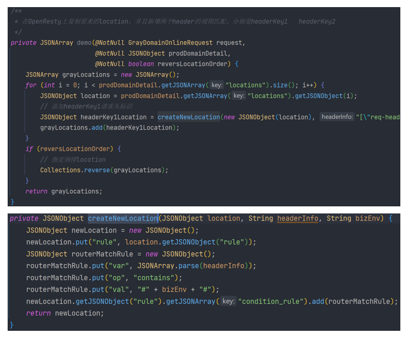408x339 pixels.
Task: Click "JSONObject routerMatchRule" declaration
Action: pyautogui.click(x=79, y=254)
